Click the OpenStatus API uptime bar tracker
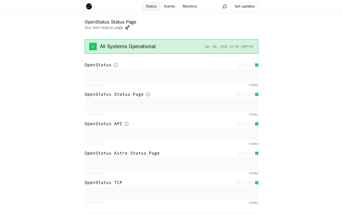 click(x=171, y=134)
